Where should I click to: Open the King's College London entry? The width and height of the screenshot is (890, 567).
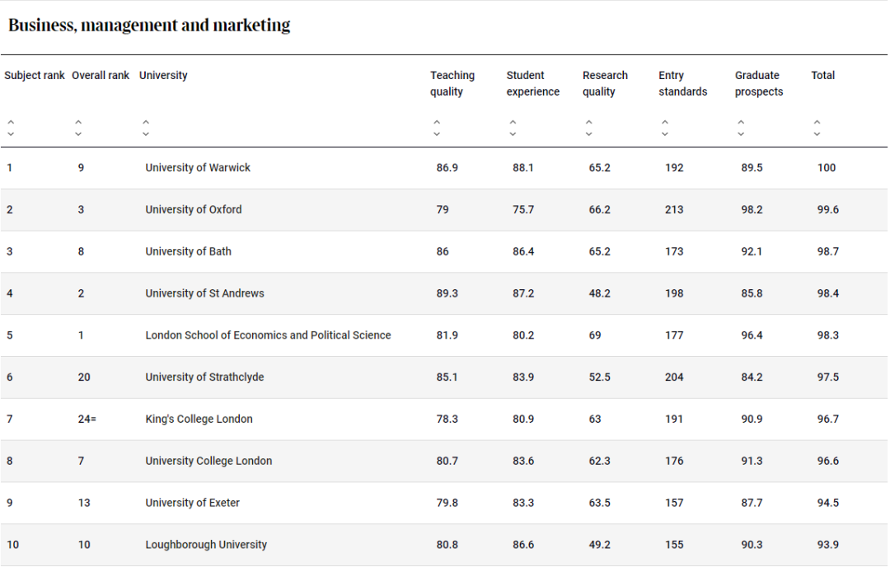[x=199, y=419]
